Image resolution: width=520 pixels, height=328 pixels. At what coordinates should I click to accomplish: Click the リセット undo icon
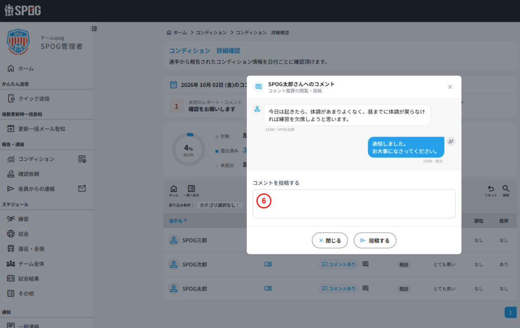click(x=491, y=191)
